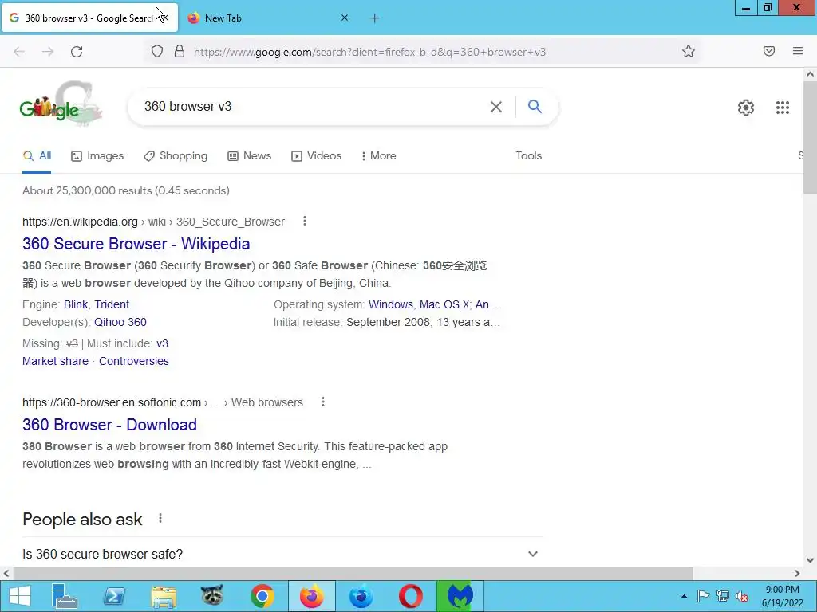The width and height of the screenshot is (817, 612).
Task: Switch to the New Tab browser tab
Action: (x=268, y=18)
